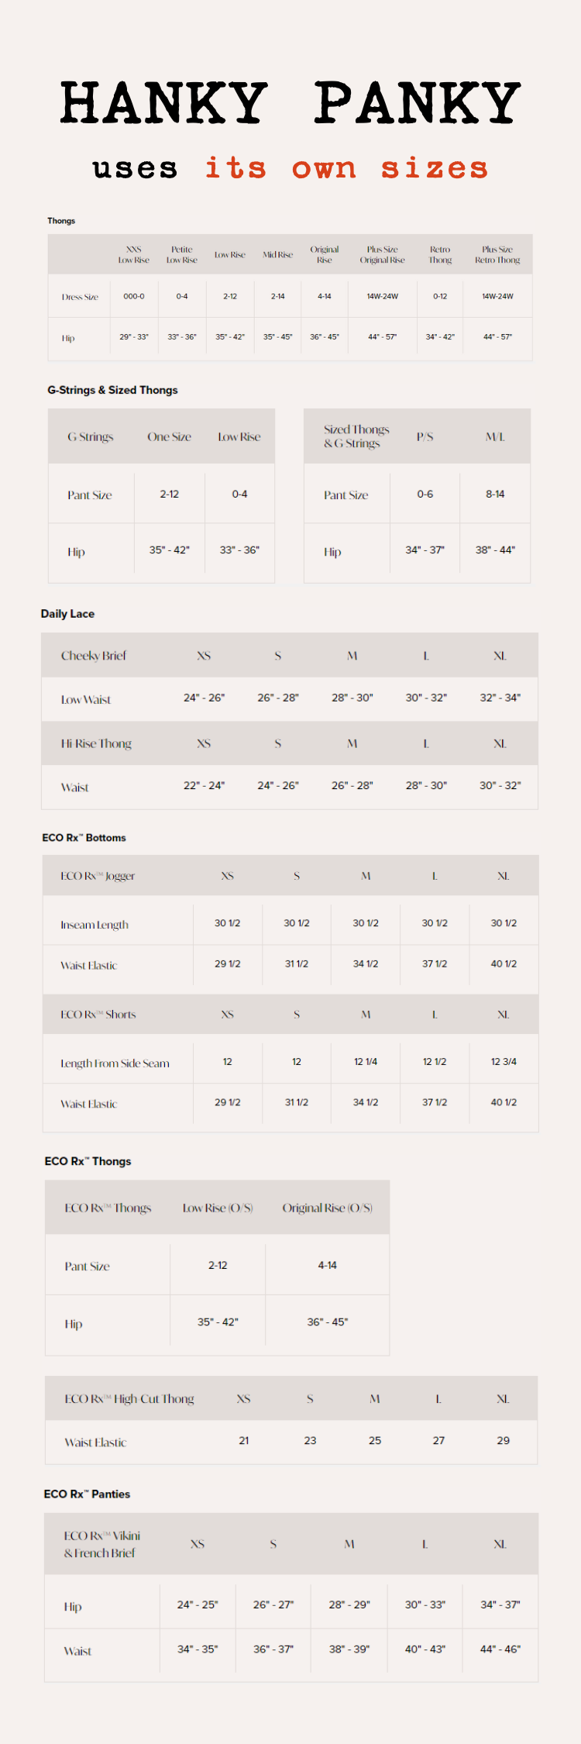Click the red "its own sizes" text
This screenshot has height=1744, width=581.
[346, 168]
